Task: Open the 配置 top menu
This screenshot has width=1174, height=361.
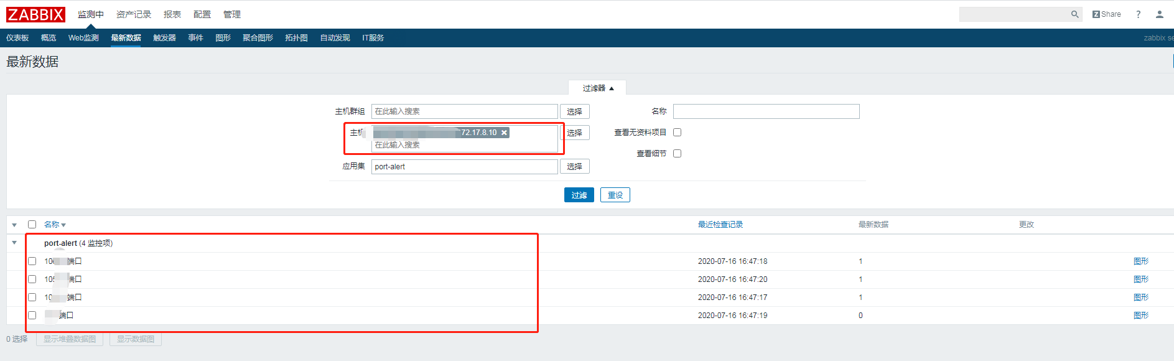Action: [202, 14]
